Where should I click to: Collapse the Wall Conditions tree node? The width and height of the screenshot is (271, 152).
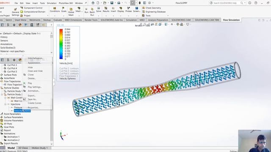pyautogui.click(x=6, y=98)
